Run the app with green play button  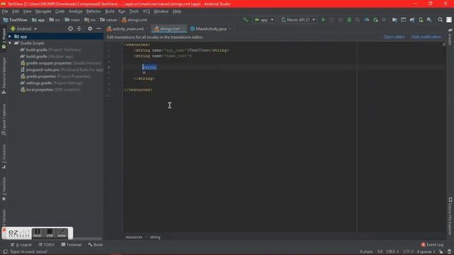[323, 20]
